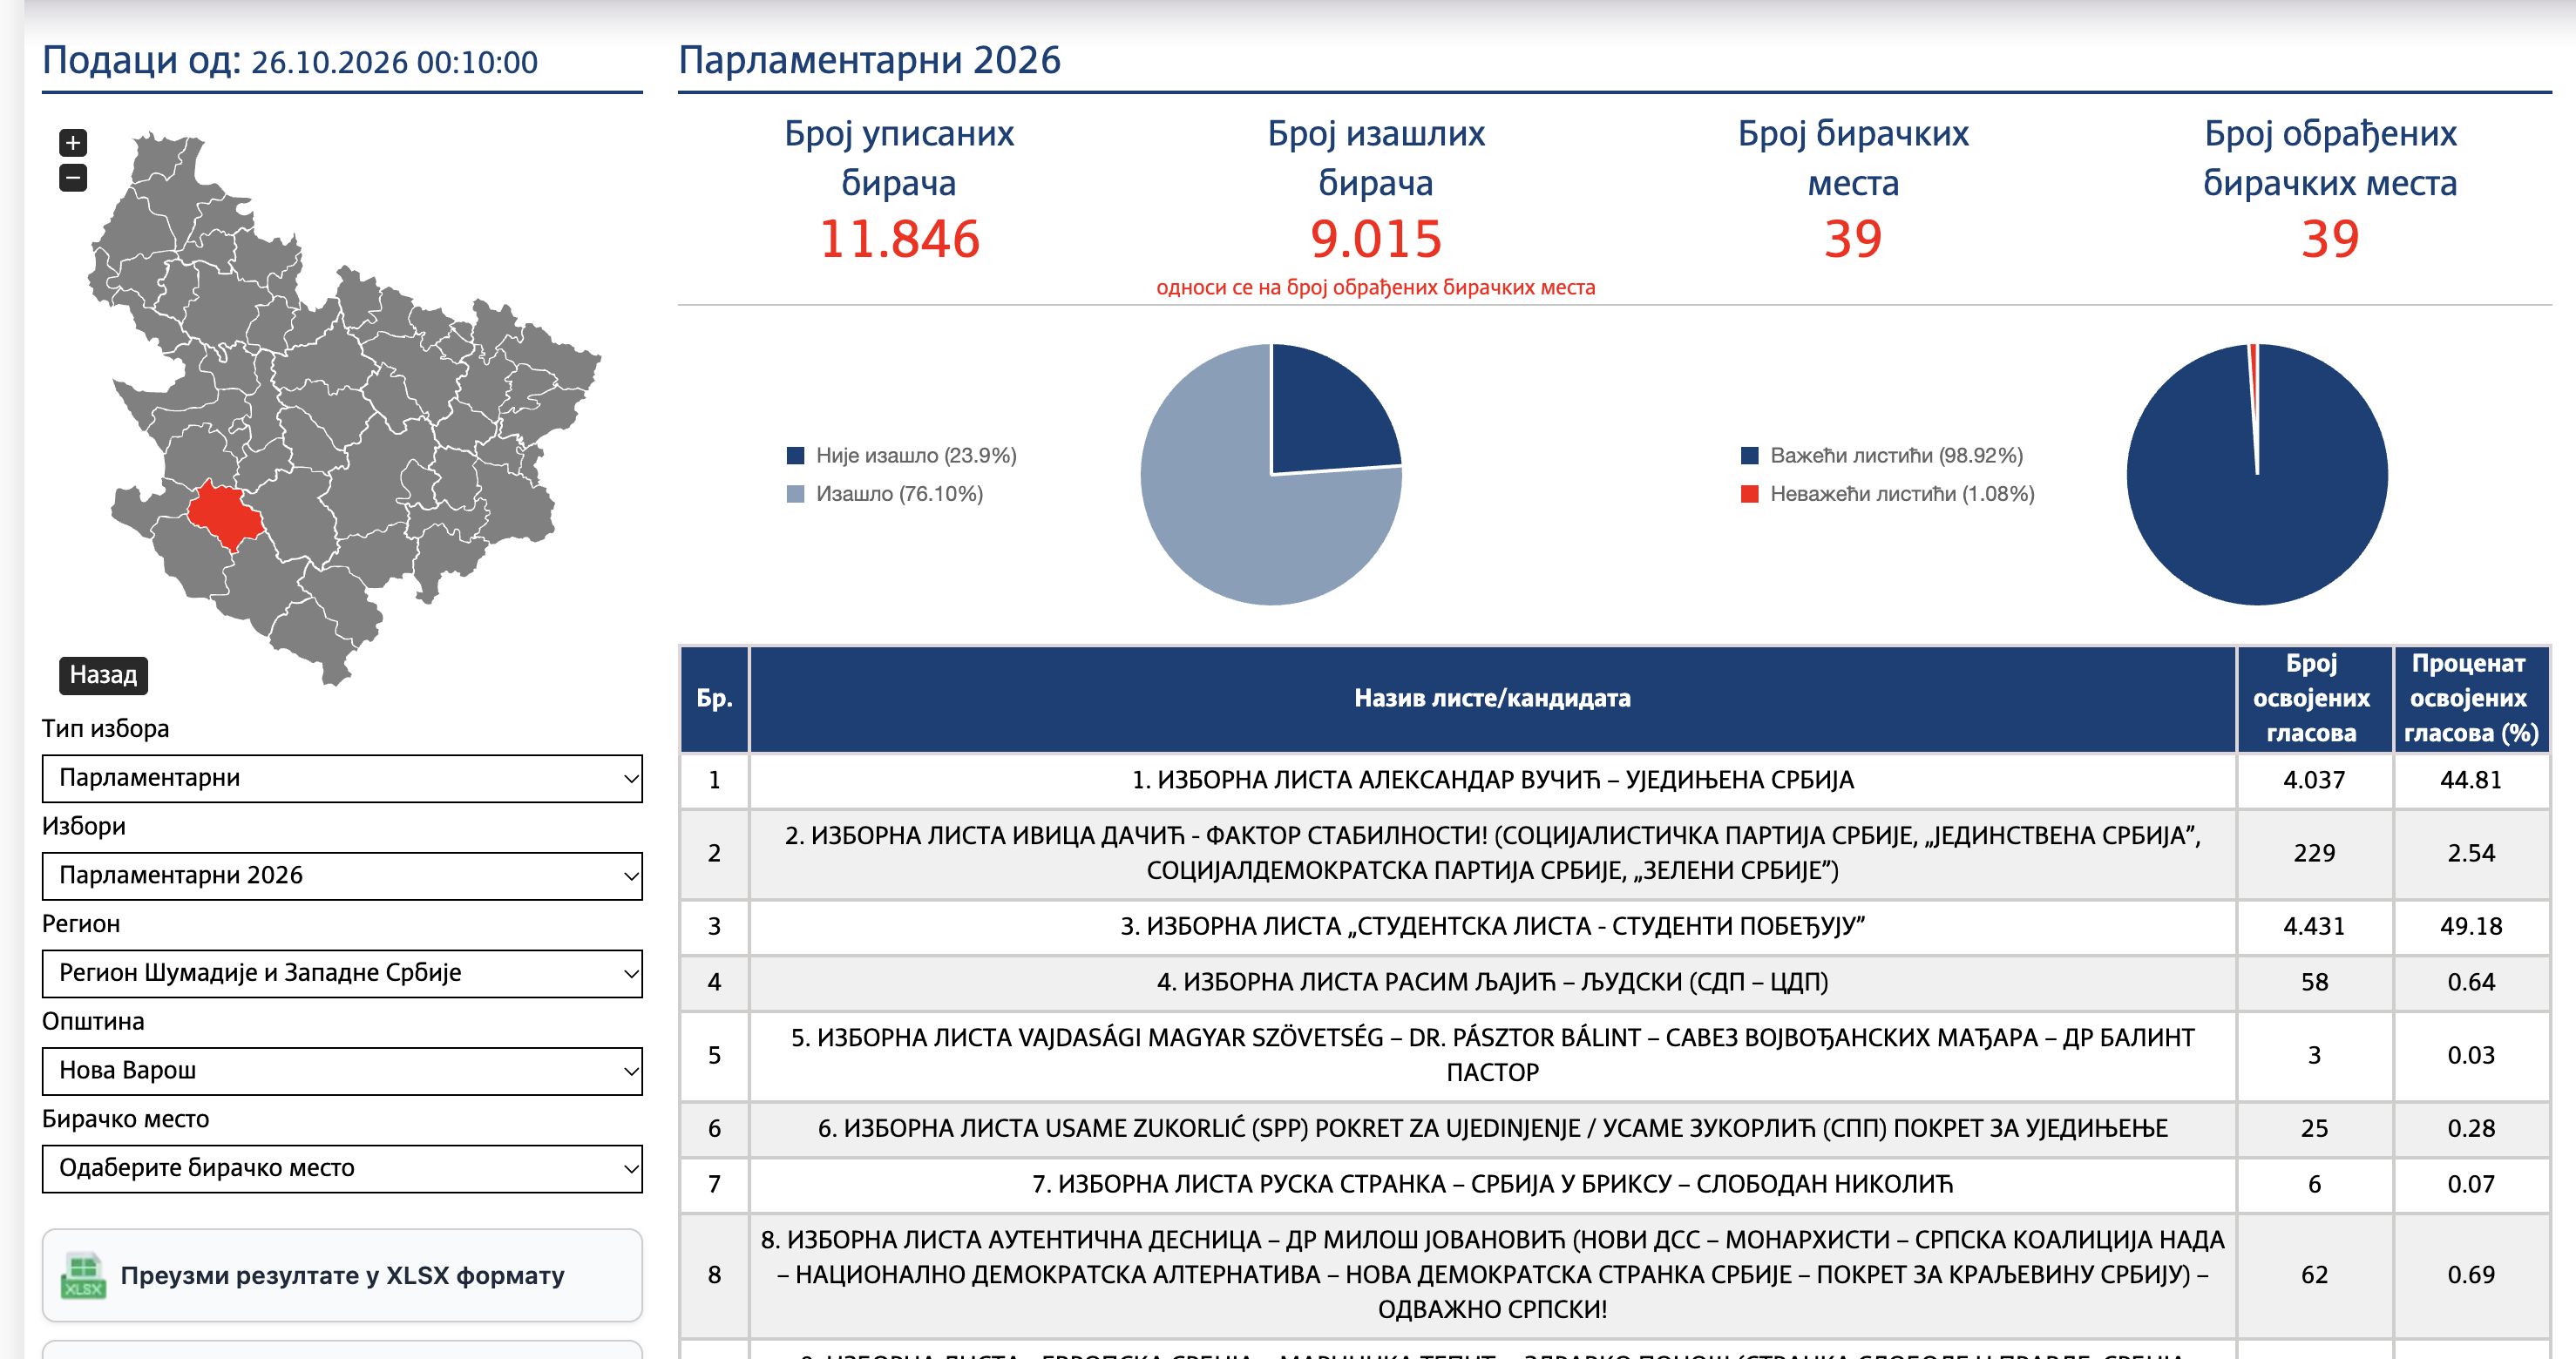The height and width of the screenshot is (1359, 2576).
Task: Expand the Бирачко место dropdown
Action: point(342,1168)
